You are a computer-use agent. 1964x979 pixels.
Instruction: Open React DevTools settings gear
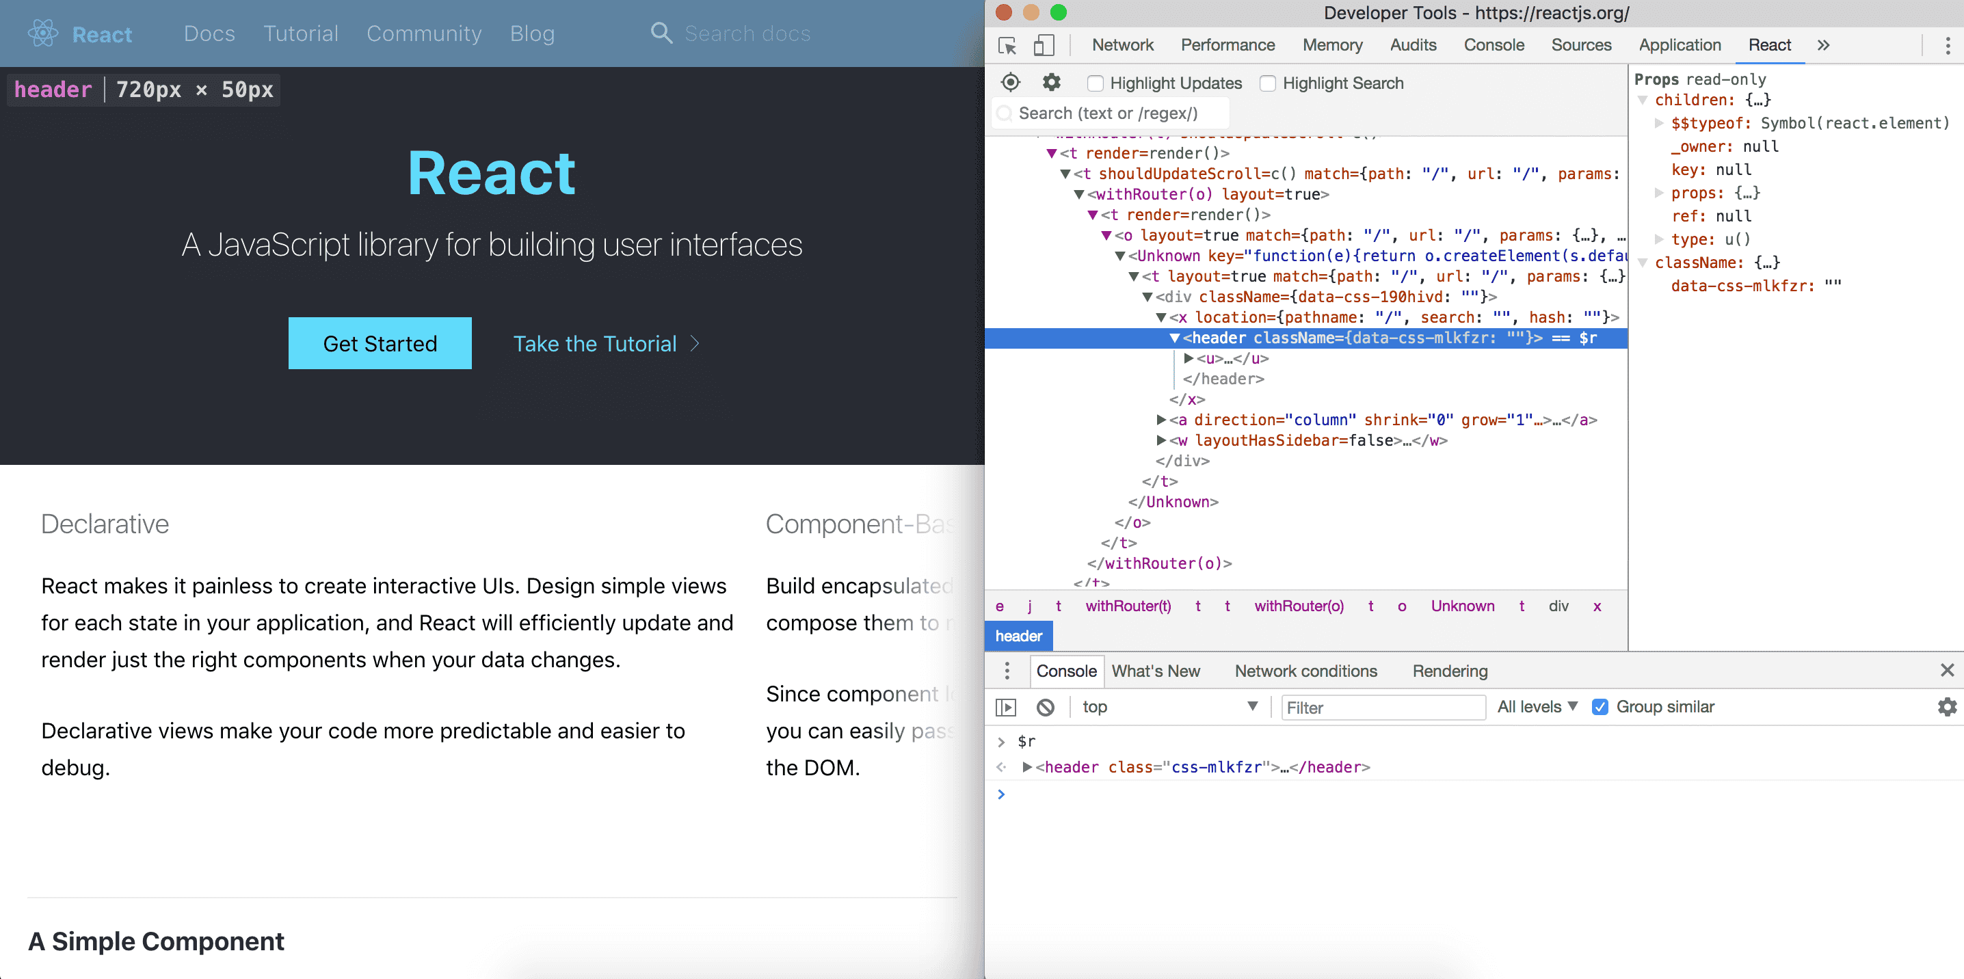tap(1051, 82)
